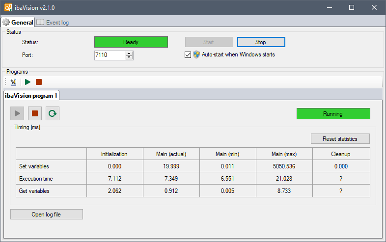Click the grey play button for program 1
The width and height of the screenshot is (386, 242).
17,113
